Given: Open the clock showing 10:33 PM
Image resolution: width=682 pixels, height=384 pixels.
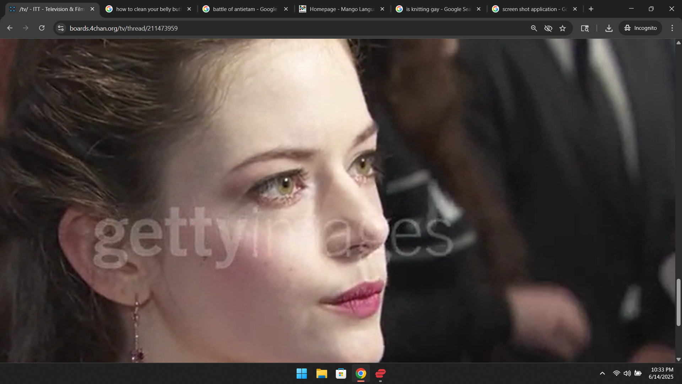Looking at the screenshot, I should click(x=661, y=373).
